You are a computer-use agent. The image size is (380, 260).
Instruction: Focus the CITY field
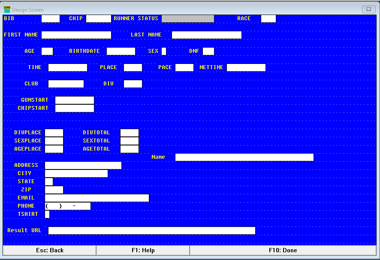pyautogui.click(x=76, y=173)
